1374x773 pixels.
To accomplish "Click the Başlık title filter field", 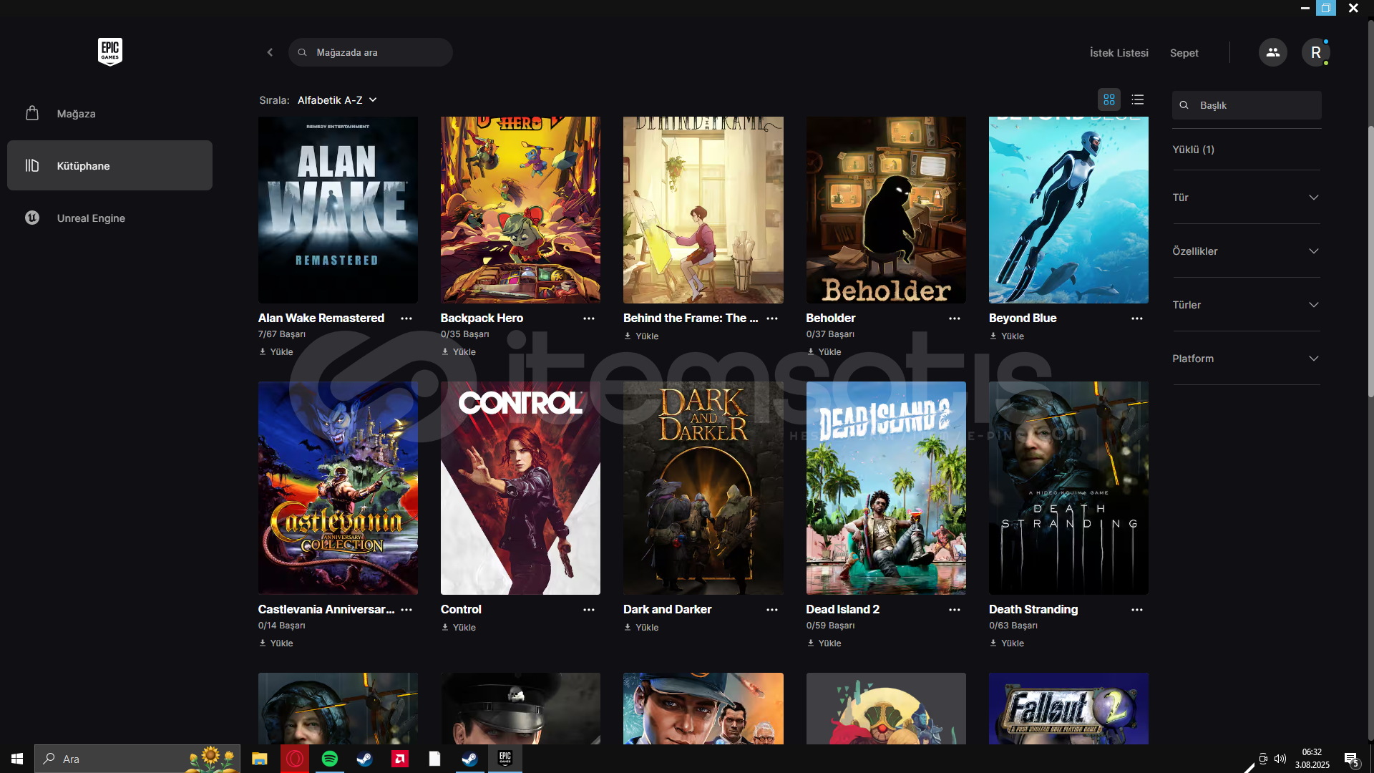I will pyautogui.click(x=1247, y=105).
